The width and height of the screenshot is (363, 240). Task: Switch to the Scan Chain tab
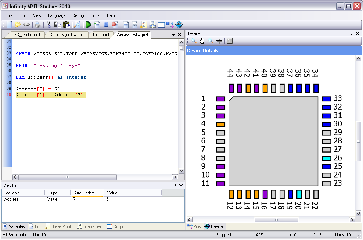pyautogui.click(x=90, y=226)
